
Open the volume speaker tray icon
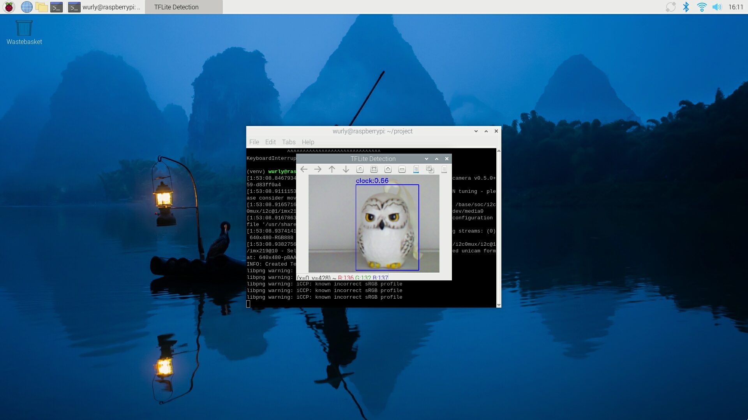[x=717, y=7]
